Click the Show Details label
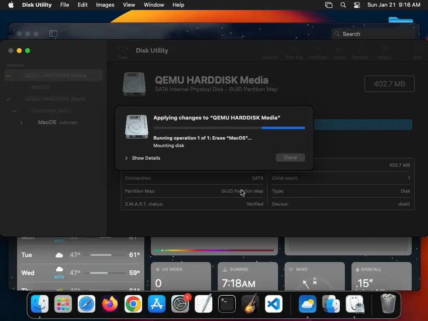Image resolution: width=428 pixels, height=321 pixels. (x=146, y=158)
